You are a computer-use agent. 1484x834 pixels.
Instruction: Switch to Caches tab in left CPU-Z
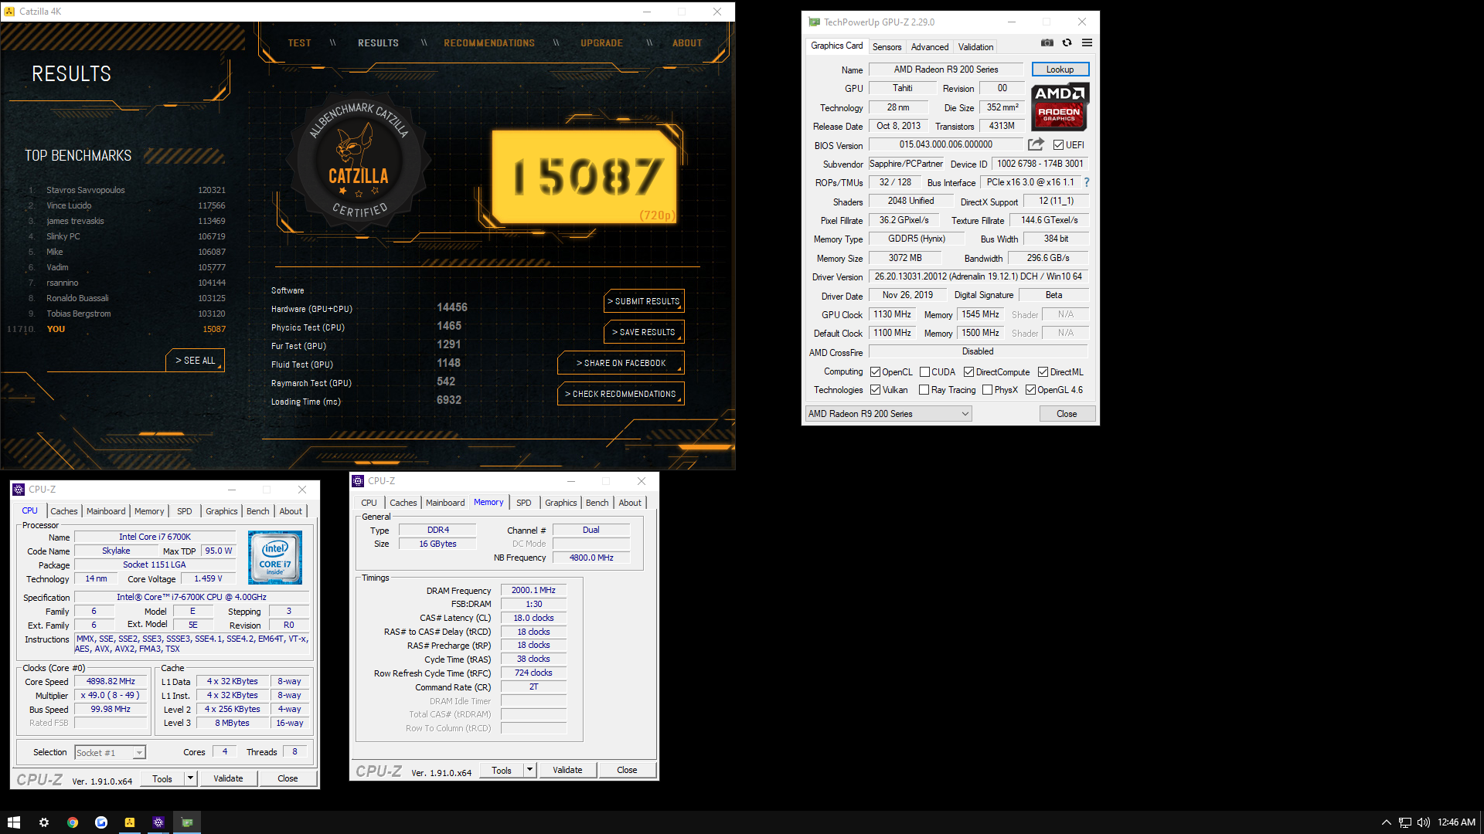point(63,511)
